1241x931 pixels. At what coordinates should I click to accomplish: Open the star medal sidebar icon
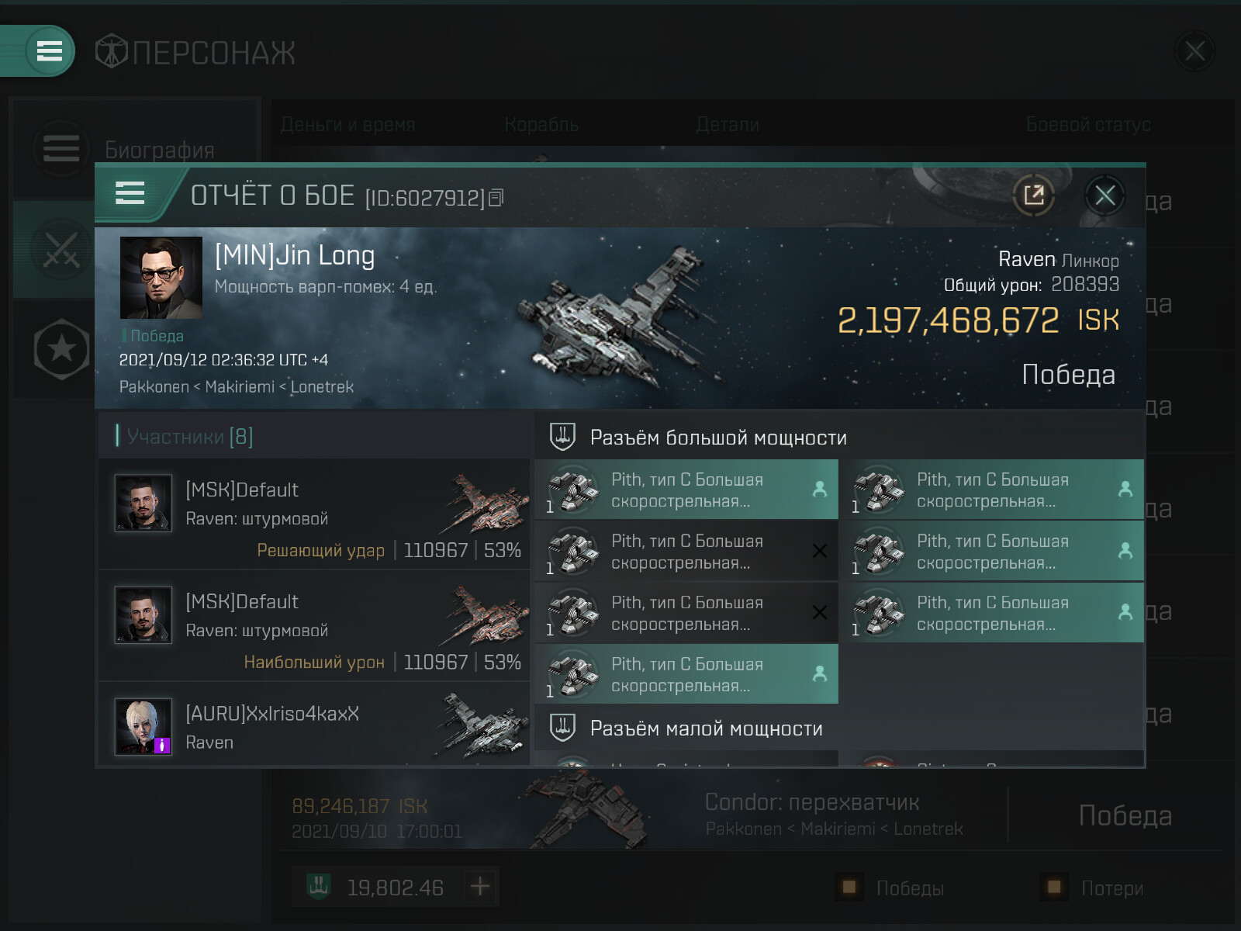click(61, 349)
